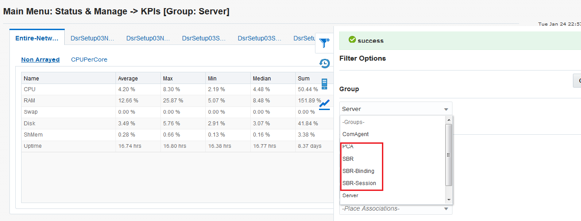Select the RAM row name

point(30,101)
